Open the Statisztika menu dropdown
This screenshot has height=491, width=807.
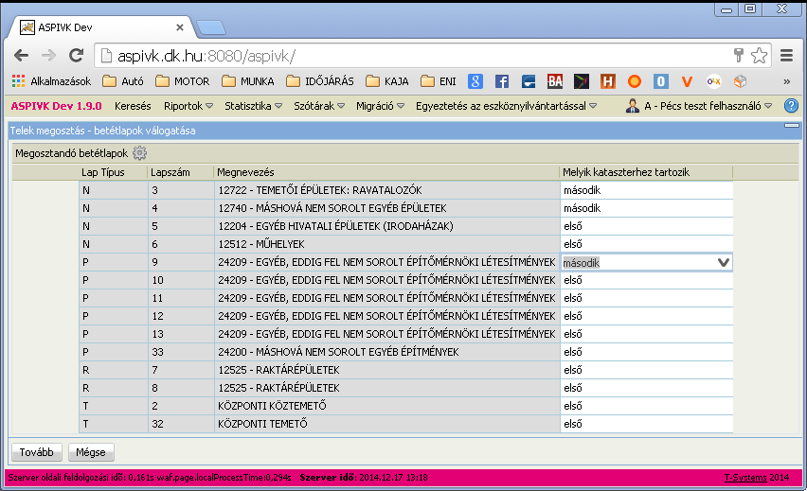point(253,106)
